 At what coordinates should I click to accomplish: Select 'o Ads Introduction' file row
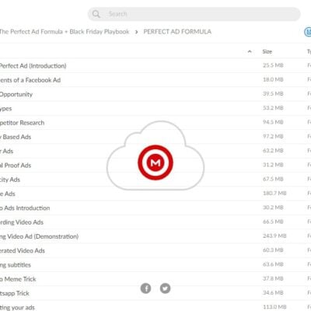155,208
